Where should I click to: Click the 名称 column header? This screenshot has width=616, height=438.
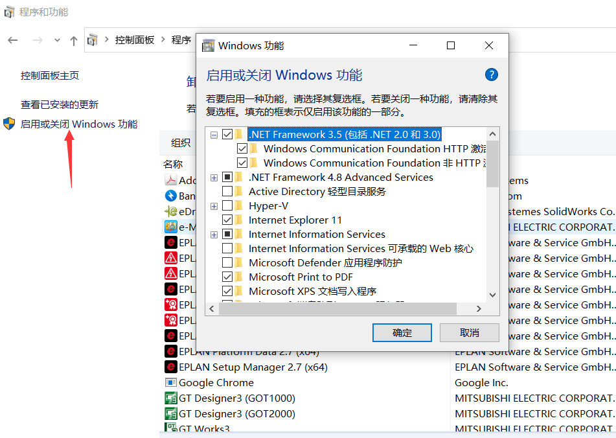click(173, 164)
